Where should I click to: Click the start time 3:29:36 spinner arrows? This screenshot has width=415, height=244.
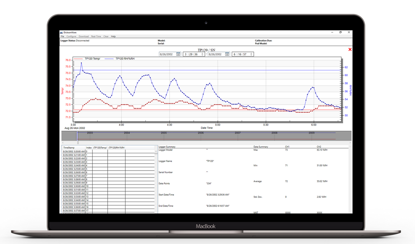(203, 54)
